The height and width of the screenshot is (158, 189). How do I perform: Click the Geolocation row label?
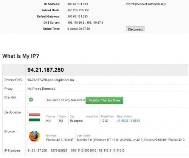(x=12, y=112)
